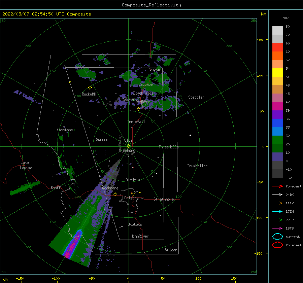Click the Lacombe town label
Screen dimensions: 303x283
click(x=145, y=84)
